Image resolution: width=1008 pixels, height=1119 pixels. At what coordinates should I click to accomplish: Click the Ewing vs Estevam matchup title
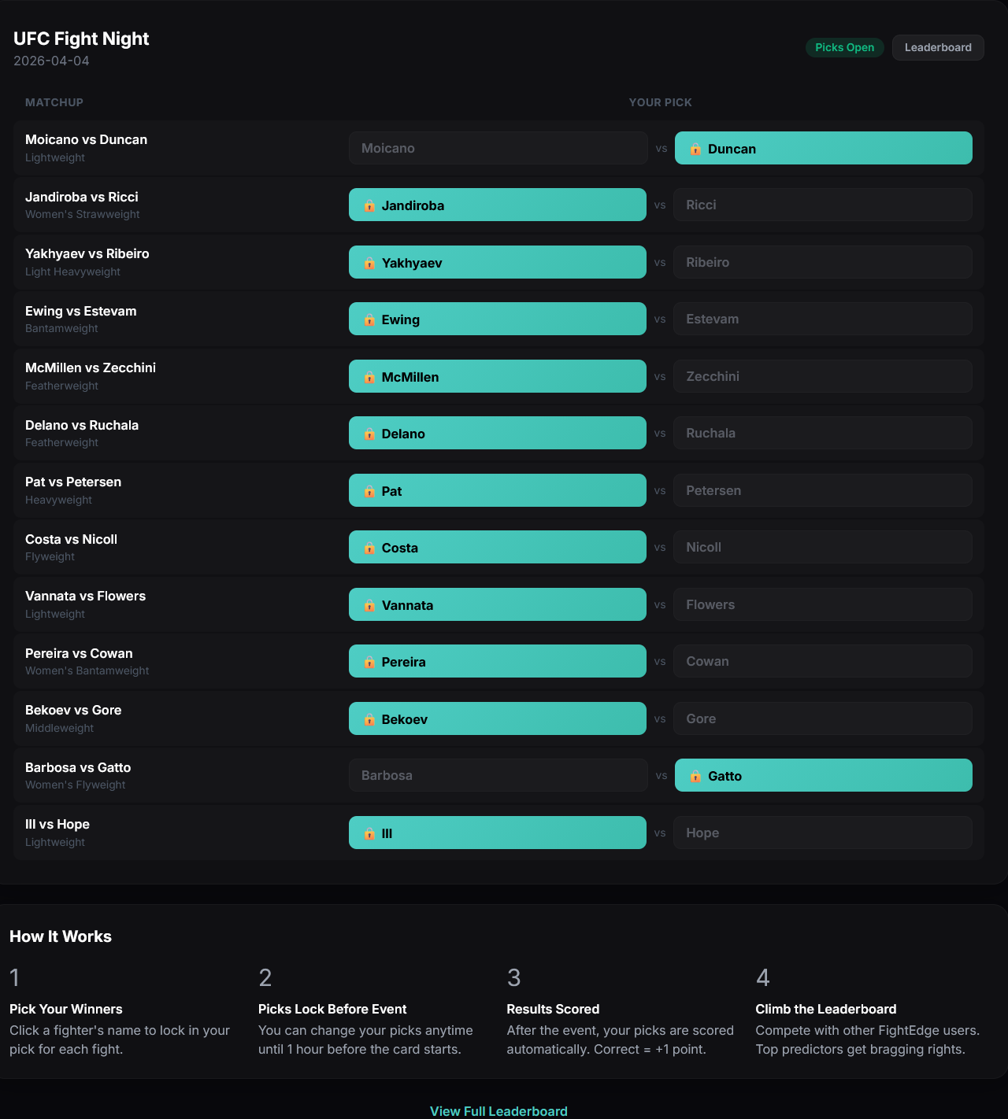(80, 311)
